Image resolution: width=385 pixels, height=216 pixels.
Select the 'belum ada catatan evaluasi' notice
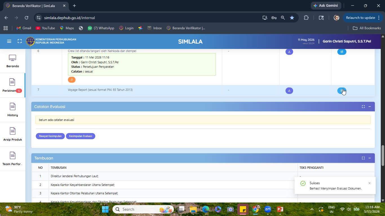coord(203,120)
